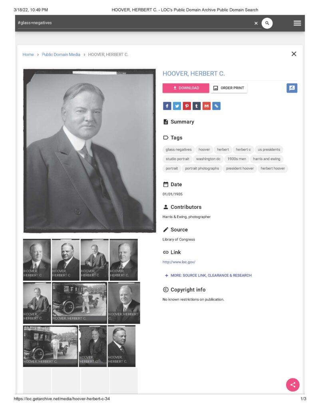
Task: Share via Gmail icon
Action: coord(207,106)
